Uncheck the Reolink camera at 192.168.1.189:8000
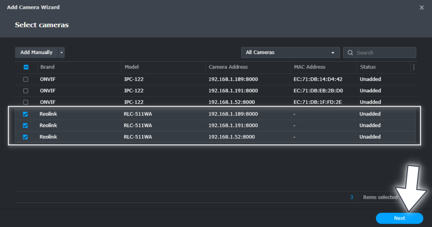This screenshot has width=432, height=227. (25, 114)
